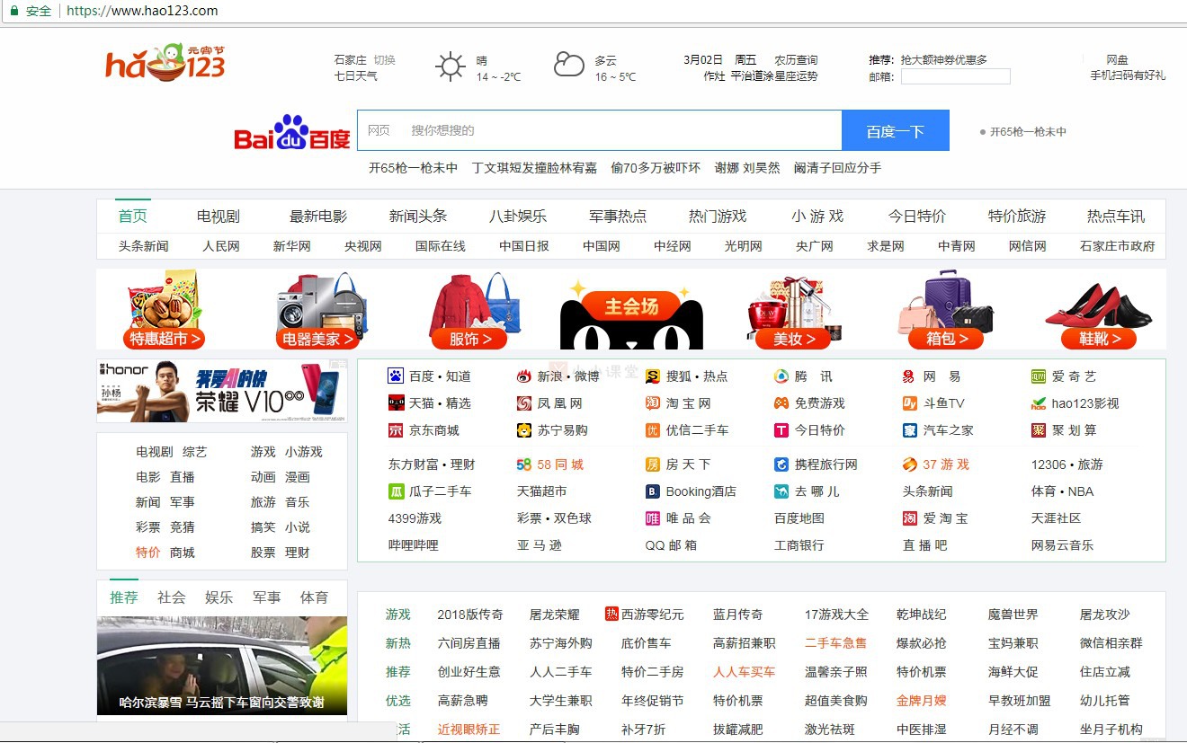
Task: Click the Baidu search input field
Action: click(599, 131)
